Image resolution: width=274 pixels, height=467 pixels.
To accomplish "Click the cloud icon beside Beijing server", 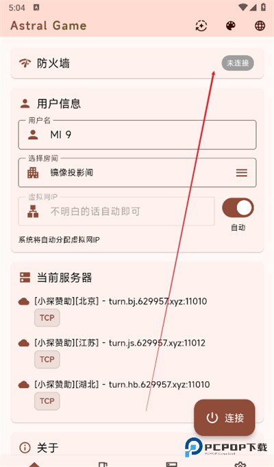I will pyautogui.click(x=24, y=302).
